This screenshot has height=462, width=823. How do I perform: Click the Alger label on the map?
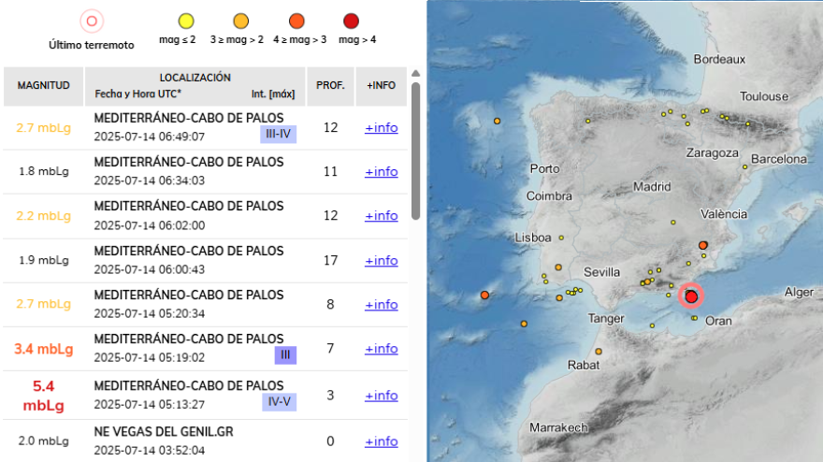click(x=799, y=293)
